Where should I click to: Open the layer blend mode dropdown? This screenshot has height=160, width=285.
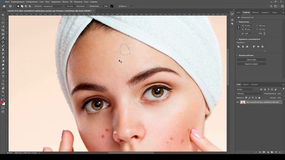click(x=249, y=94)
